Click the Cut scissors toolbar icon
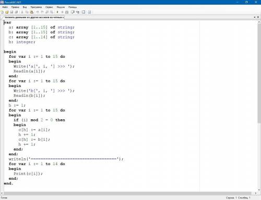Viewport: 261px width, 200px height. click(22, 12)
